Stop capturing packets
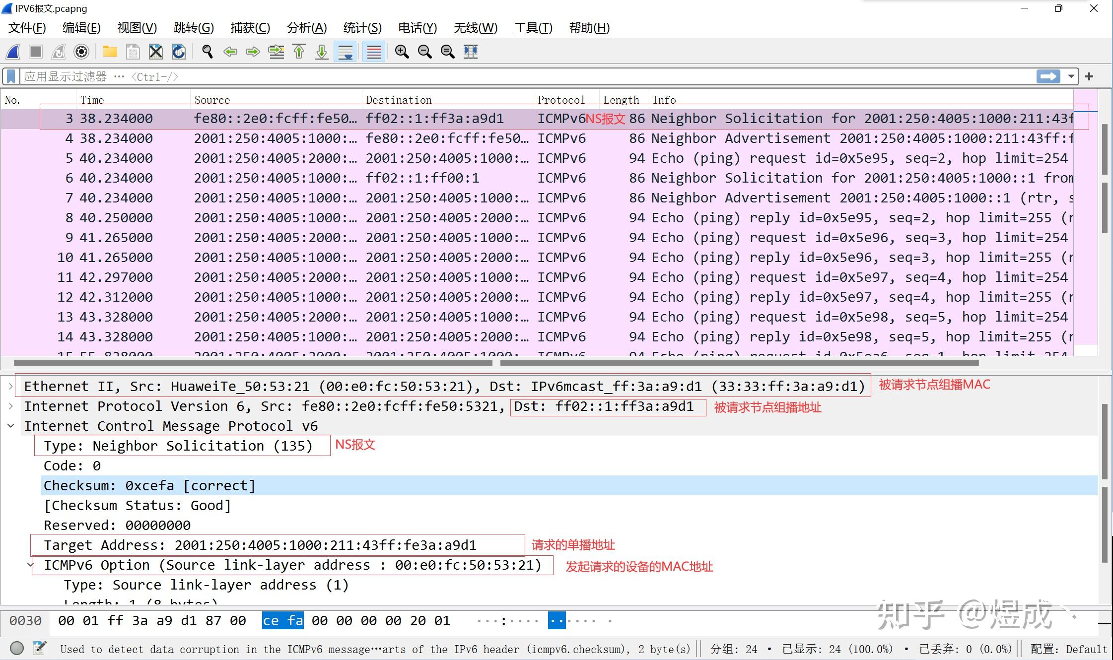 36,52
